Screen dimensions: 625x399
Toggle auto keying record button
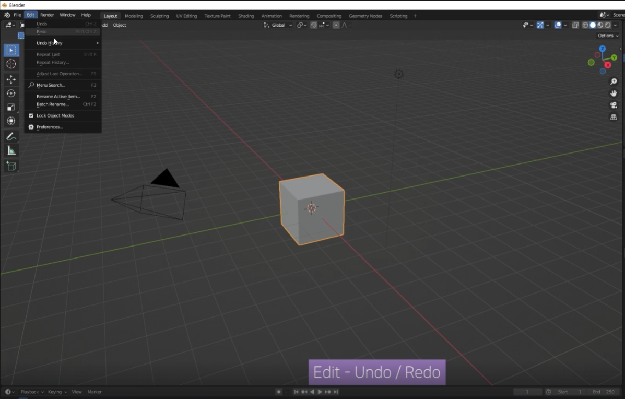(x=279, y=392)
